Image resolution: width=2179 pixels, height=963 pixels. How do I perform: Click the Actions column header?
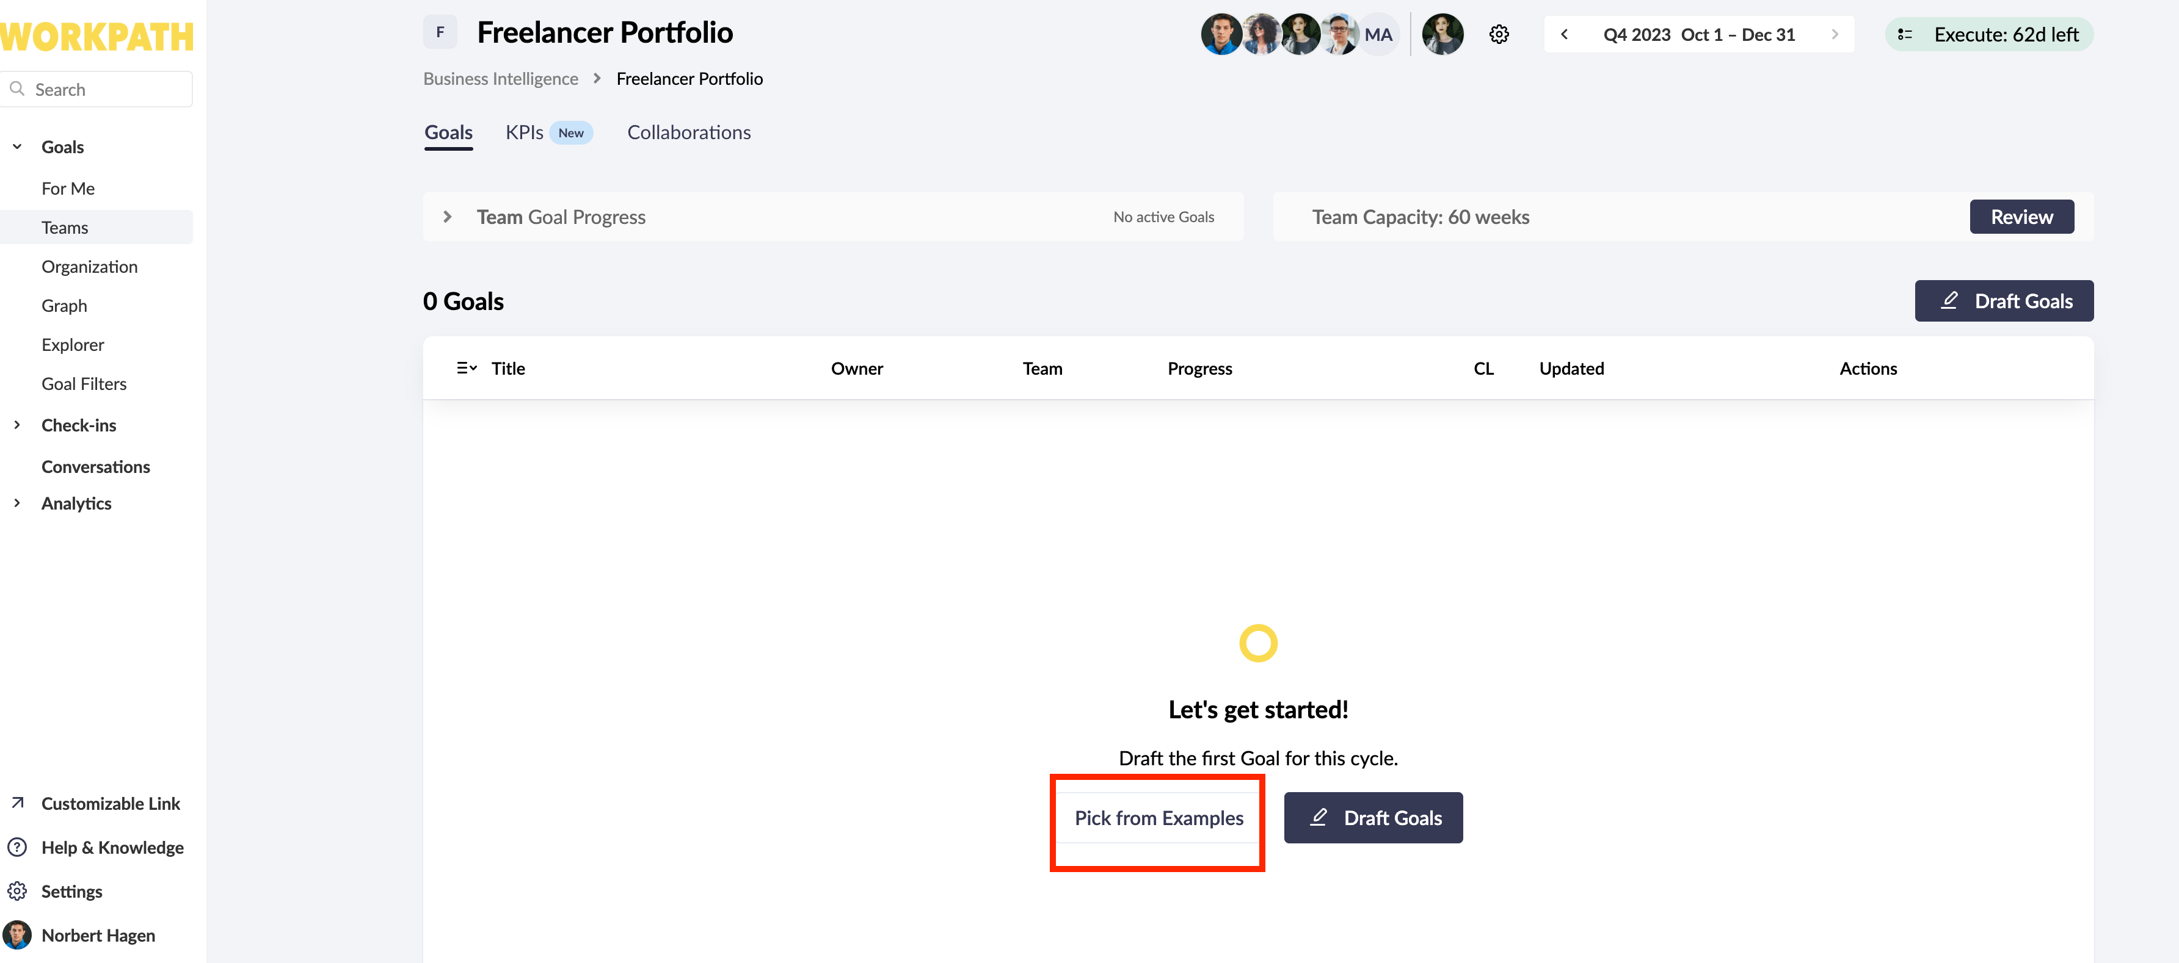coord(1868,368)
